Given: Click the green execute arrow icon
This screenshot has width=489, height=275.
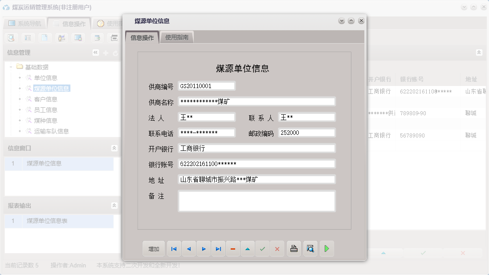Looking at the screenshot, I should (327, 249).
